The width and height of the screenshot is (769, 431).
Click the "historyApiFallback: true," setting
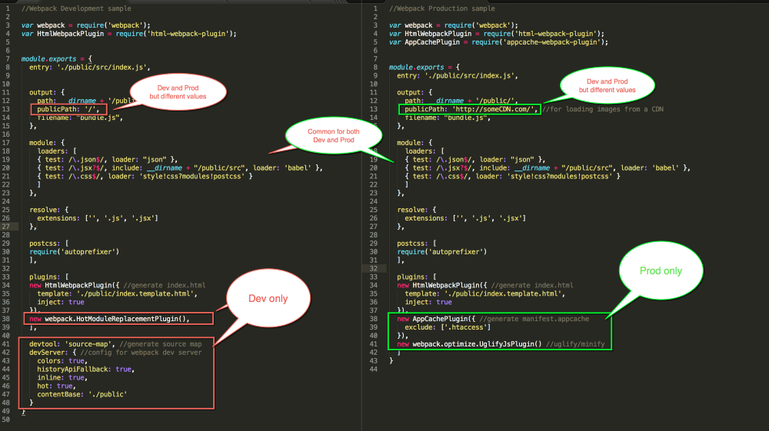[86, 369]
